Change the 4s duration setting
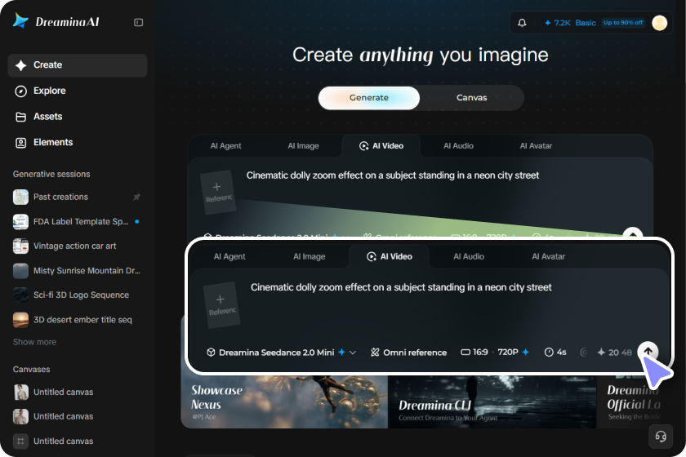Screen dimensions: 686x457 pos(555,353)
